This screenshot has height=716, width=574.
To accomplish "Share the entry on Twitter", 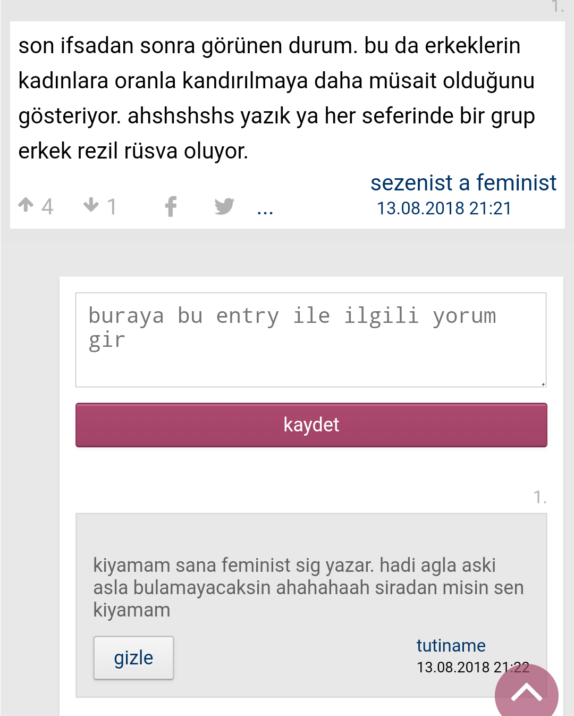I will click(224, 206).
